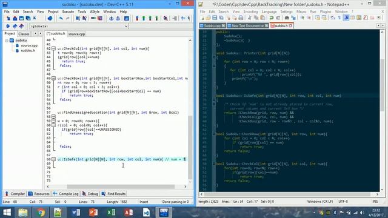The height and width of the screenshot is (218, 388).
Task: Click New document icon in Notepad++
Action: [202, 18]
